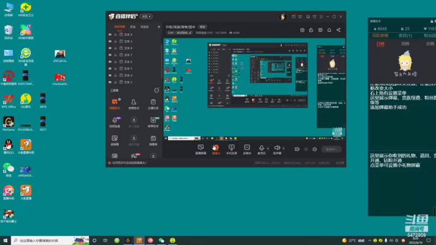Screen dimensions: 436x245
Task: Open the 房管助手 tool
Action: [134, 104]
